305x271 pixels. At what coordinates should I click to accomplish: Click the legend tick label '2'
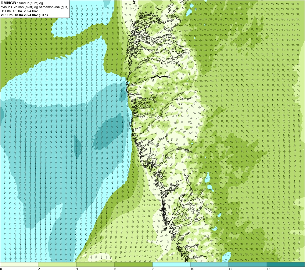click(x=39, y=269)
